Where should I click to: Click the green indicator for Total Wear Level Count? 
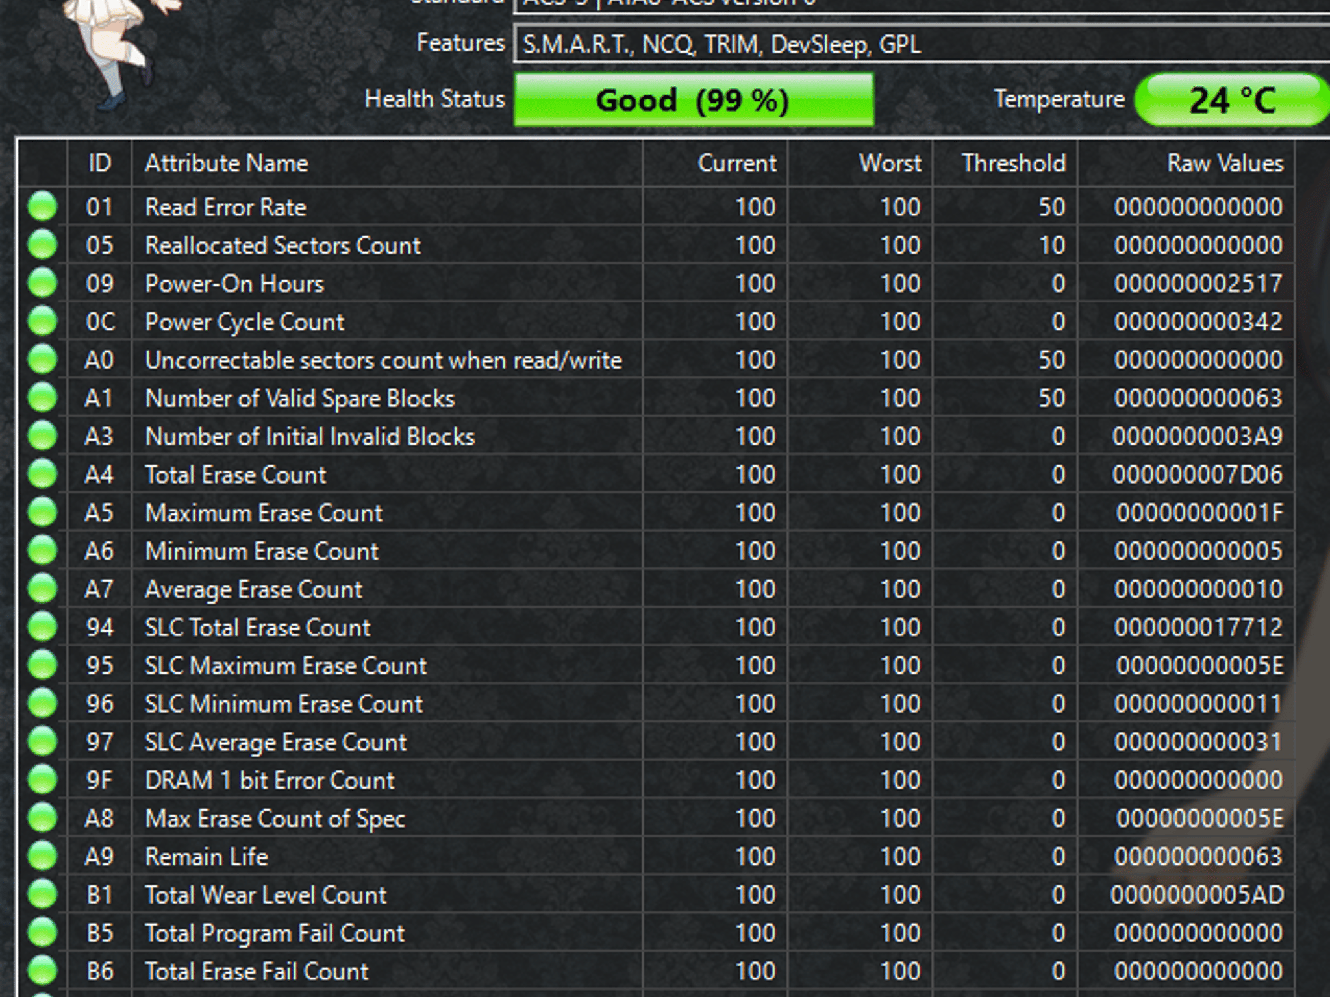point(43,894)
